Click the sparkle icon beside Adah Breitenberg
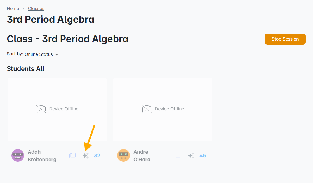The height and width of the screenshot is (183, 313). coord(86,156)
